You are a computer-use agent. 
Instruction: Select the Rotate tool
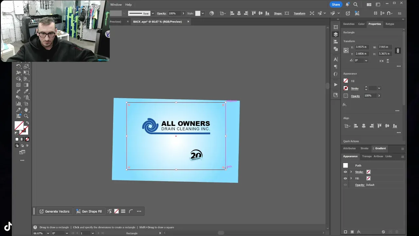coord(19,66)
